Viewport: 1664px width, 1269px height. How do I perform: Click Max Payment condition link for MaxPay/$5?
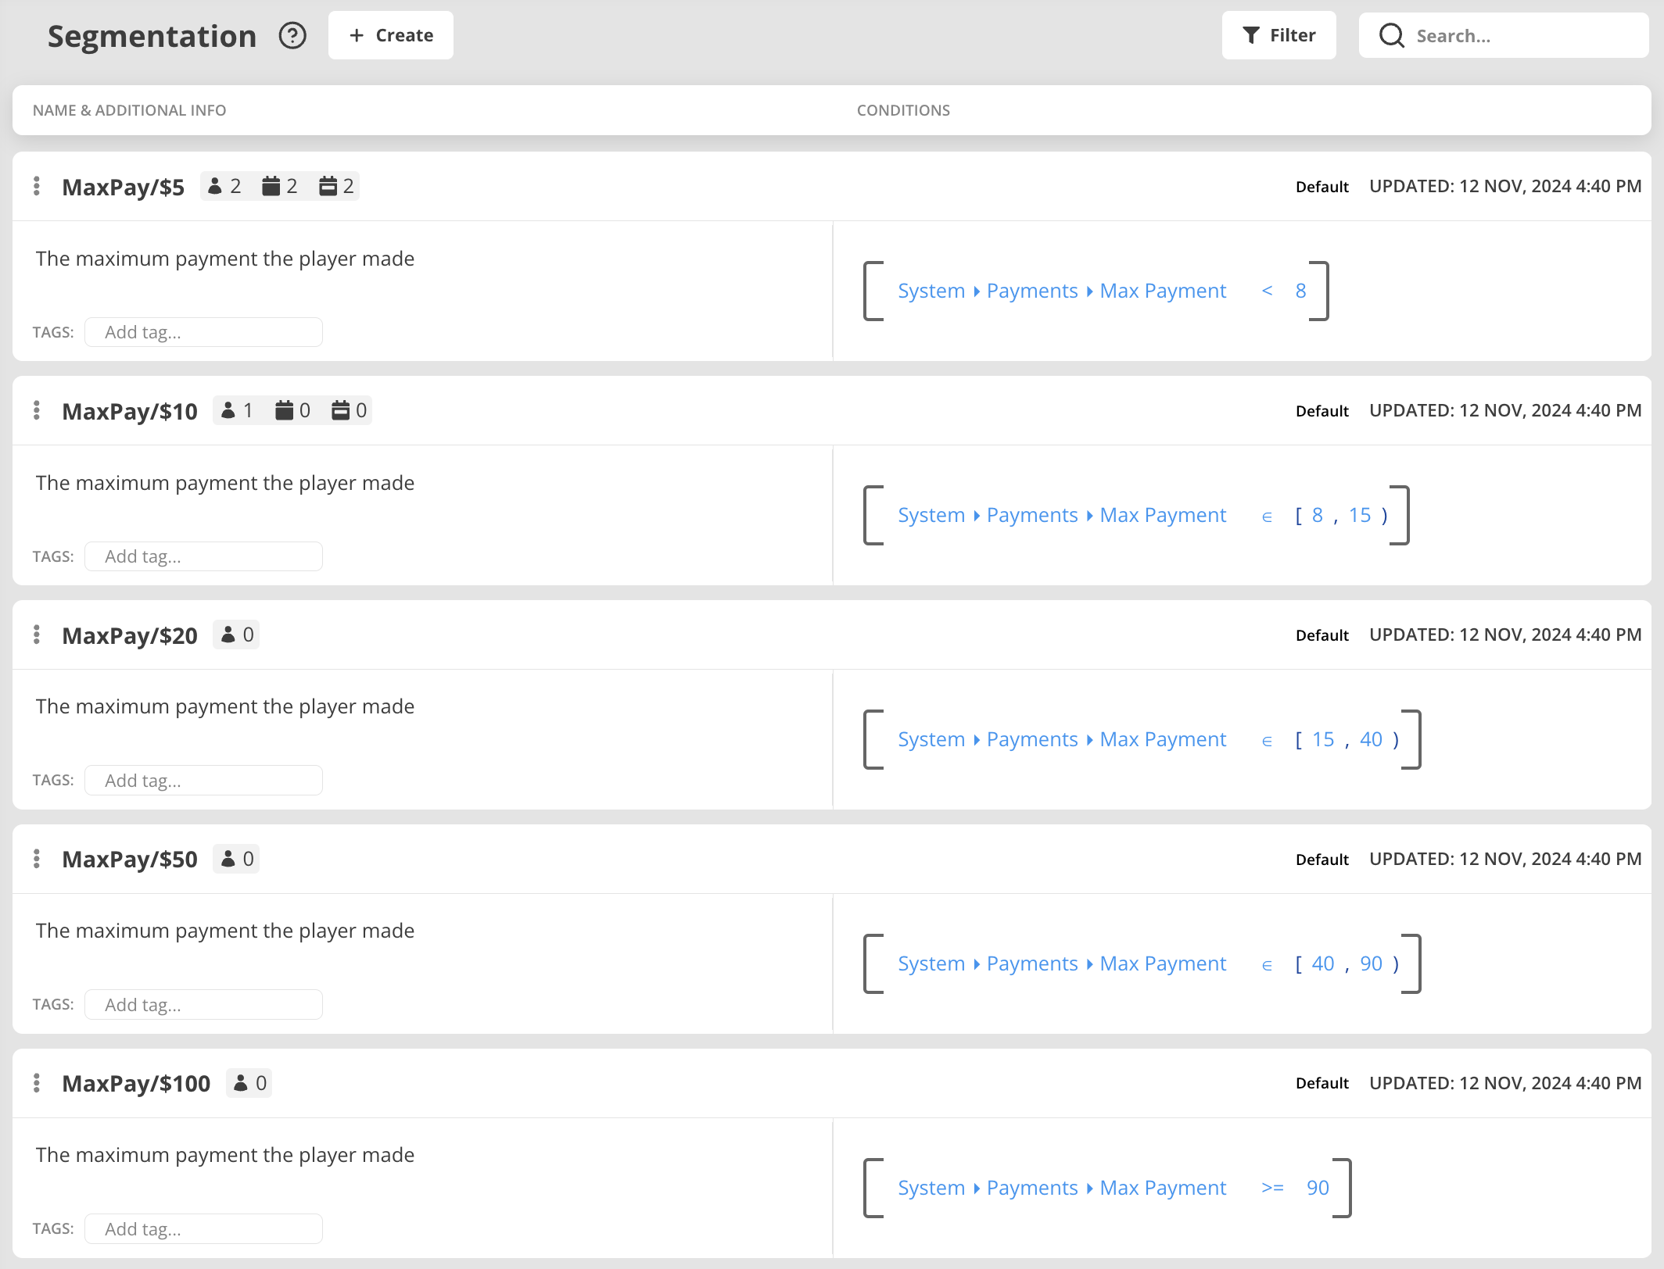pos(1163,291)
